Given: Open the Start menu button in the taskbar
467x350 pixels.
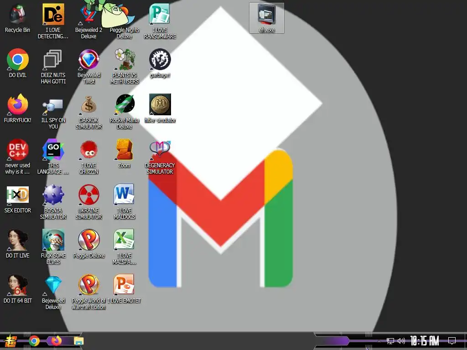Looking at the screenshot, I should [x=11, y=341].
